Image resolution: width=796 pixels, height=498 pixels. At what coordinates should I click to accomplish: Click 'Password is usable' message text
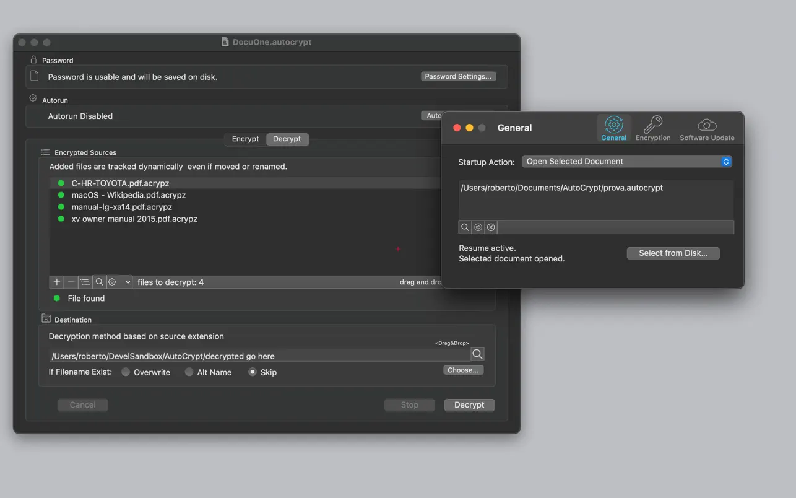(132, 77)
